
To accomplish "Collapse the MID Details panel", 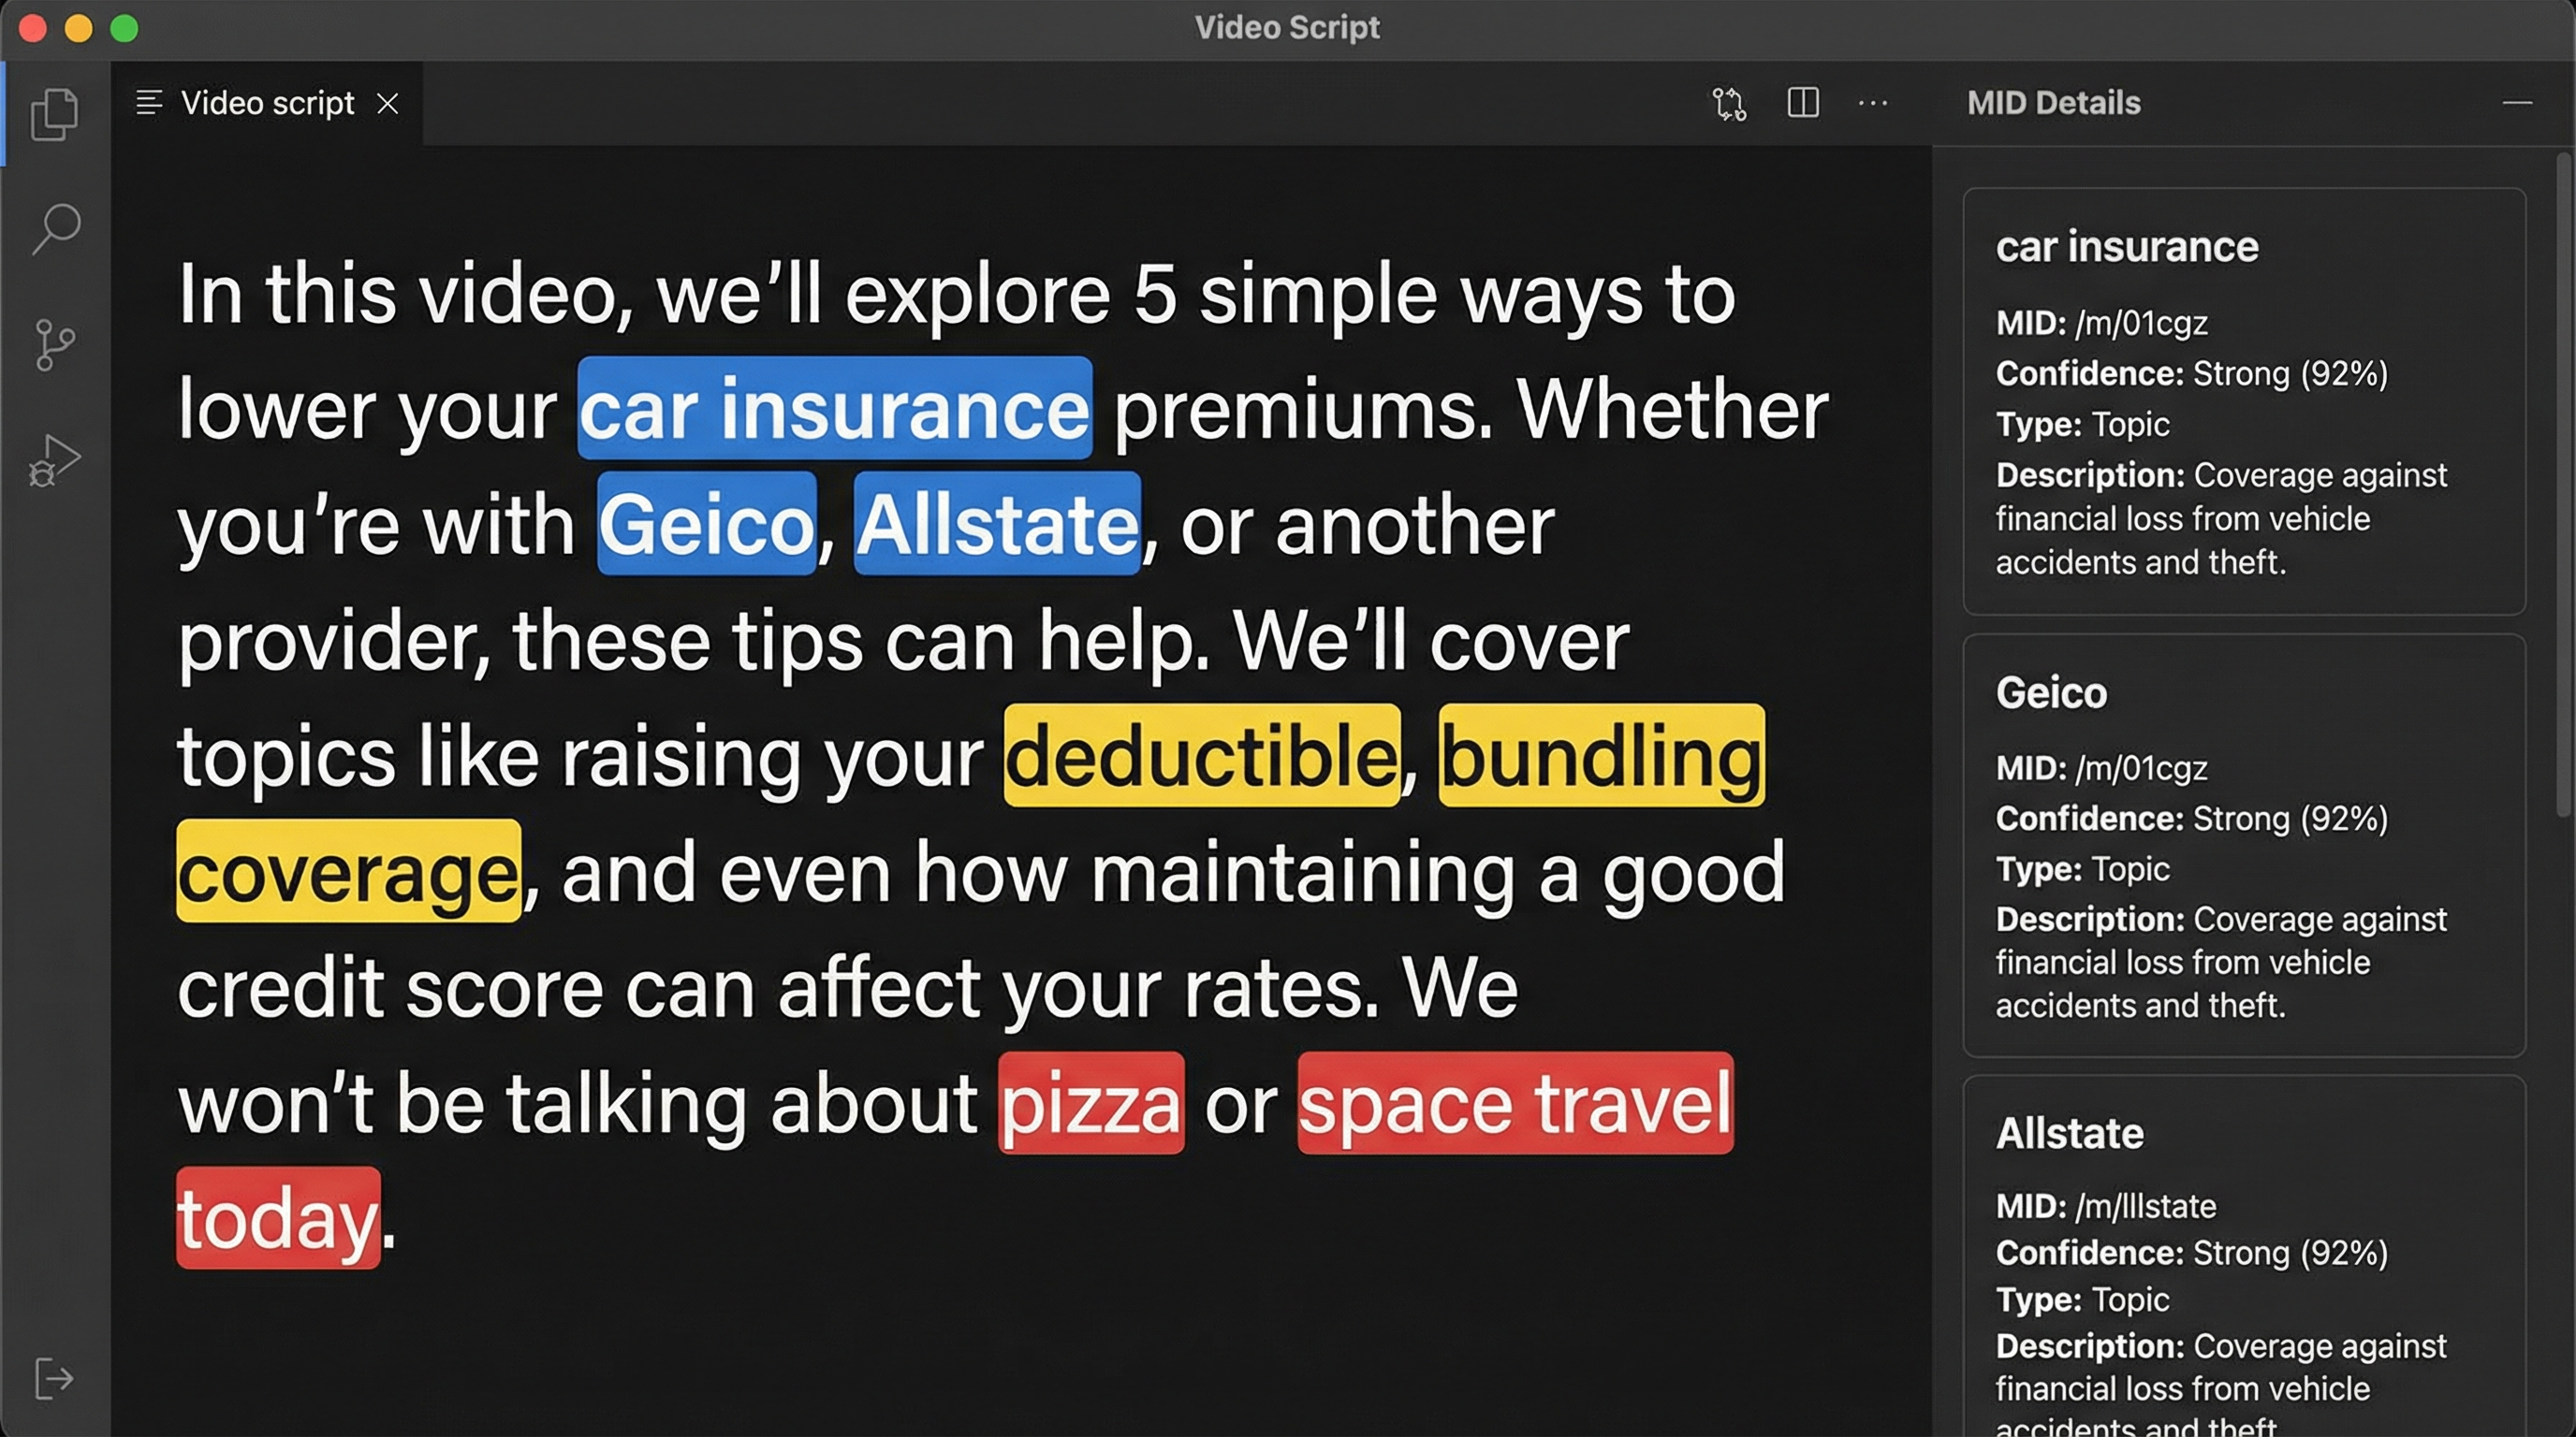I will click(2517, 103).
